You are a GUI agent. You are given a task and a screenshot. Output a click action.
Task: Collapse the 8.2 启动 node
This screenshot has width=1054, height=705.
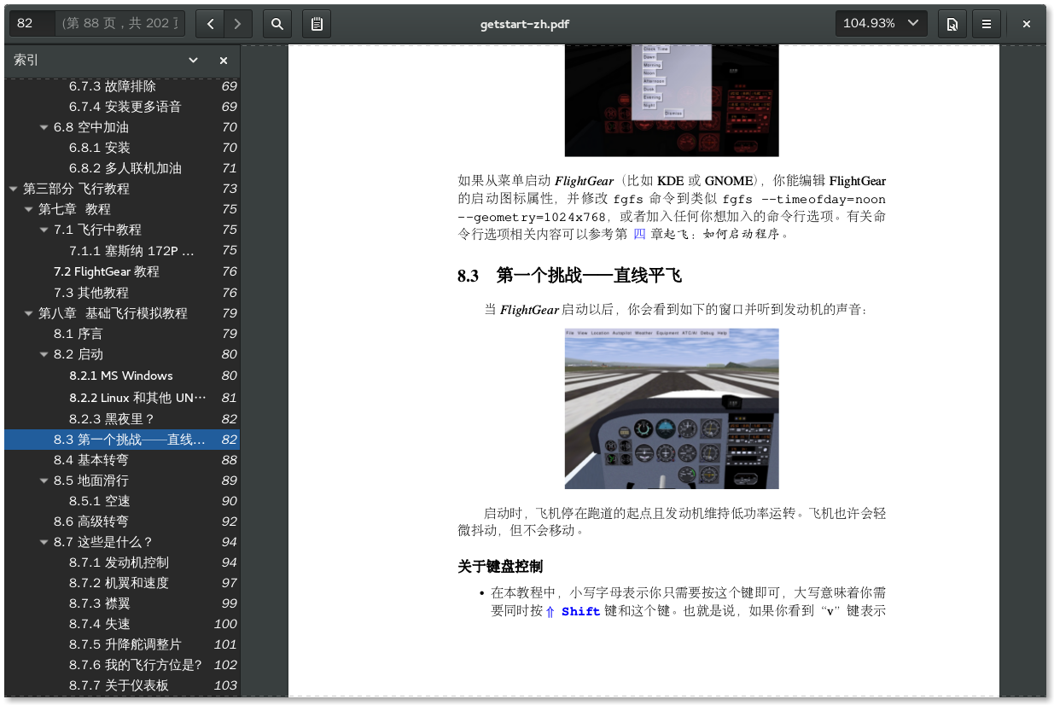click(x=44, y=354)
